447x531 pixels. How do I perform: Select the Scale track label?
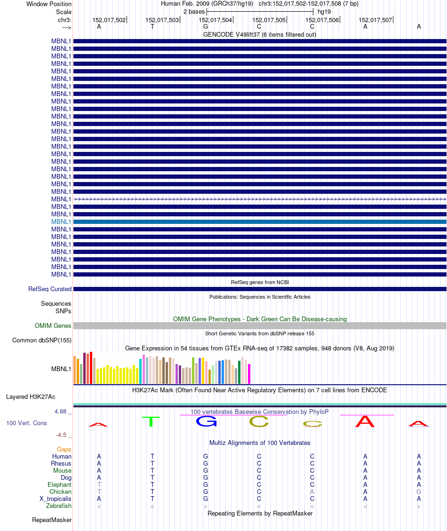pos(64,12)
